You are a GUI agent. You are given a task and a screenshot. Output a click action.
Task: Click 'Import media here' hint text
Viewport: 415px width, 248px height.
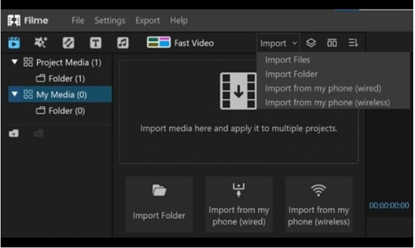tap(239, 128)
